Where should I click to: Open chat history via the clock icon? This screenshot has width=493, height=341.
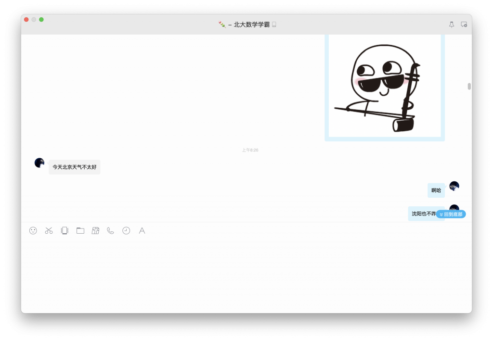coord(126,231)
